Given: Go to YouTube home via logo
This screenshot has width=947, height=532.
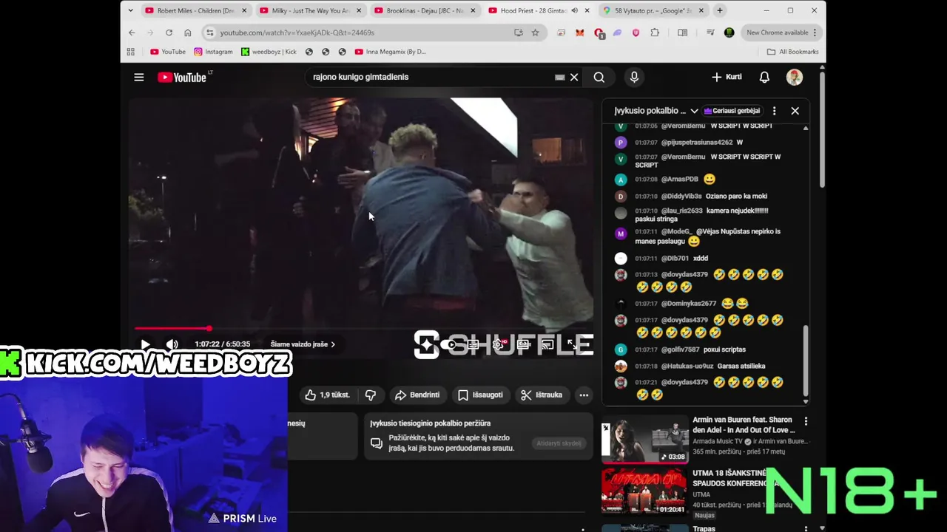Looking at the screenshot, I should click(182, 77).
